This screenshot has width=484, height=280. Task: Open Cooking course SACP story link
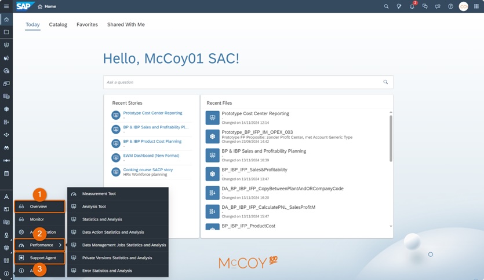(x=148, y=170)
